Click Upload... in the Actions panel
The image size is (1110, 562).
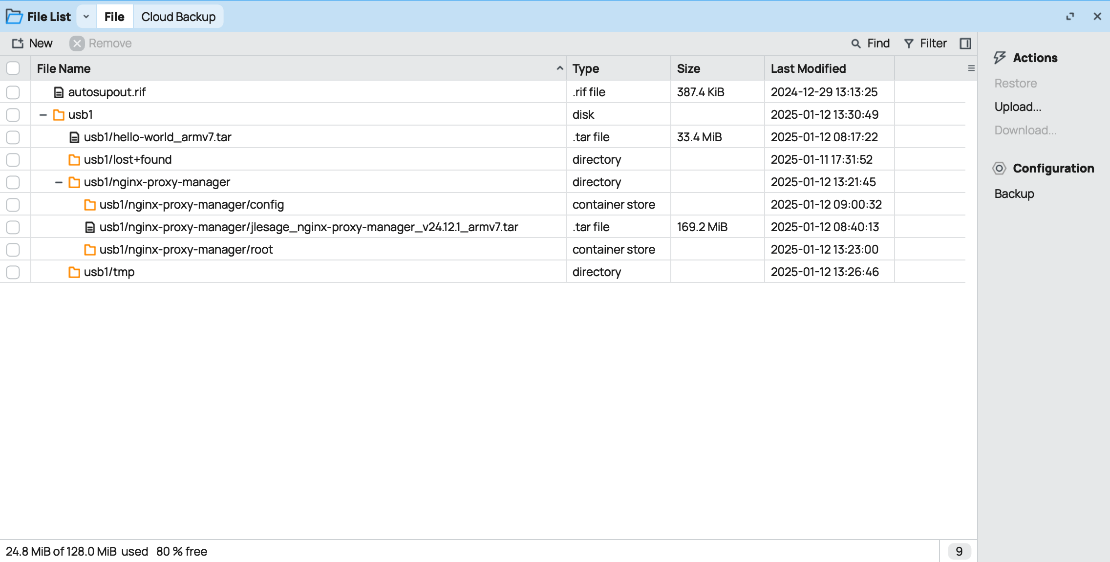click(1018, 107)
